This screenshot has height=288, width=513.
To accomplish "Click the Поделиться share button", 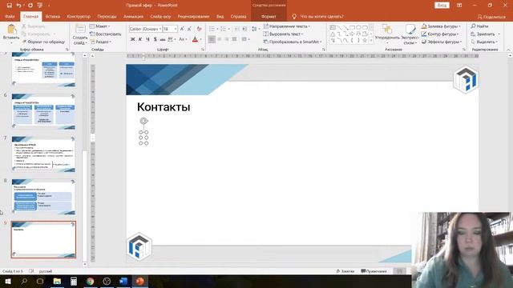I will pos(491,16).
